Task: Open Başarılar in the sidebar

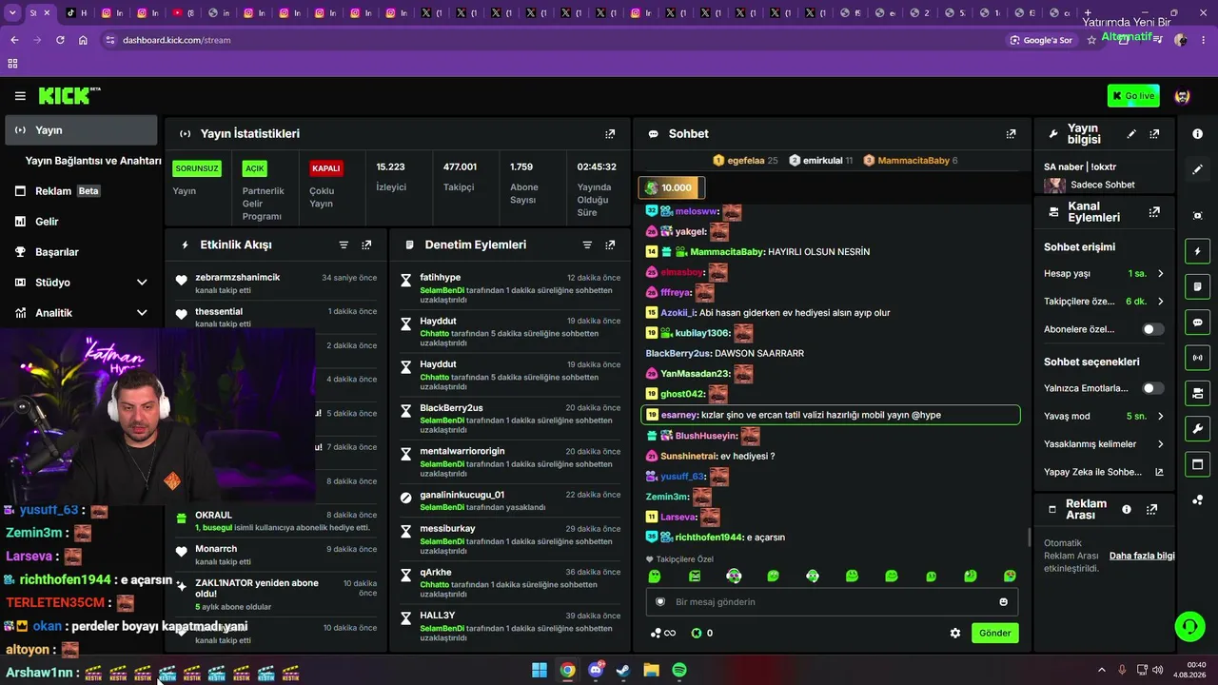Action: pyautogui.click(x=81, y=252)
